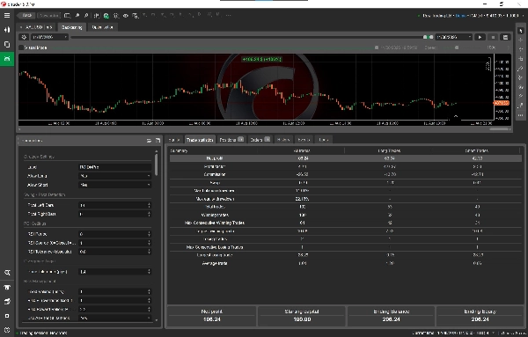Adjust the Pivot Right Bars stepper
This screenshot has height=337, width=528.
coord(149,214)
